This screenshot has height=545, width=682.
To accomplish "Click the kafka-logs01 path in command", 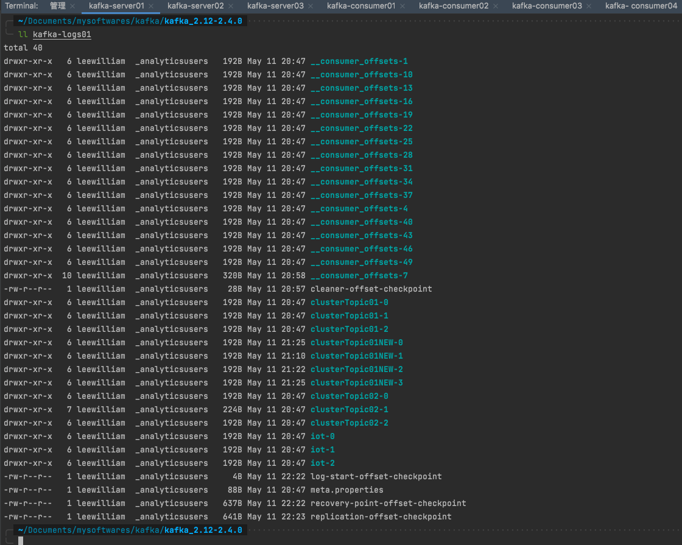I will tap(62, 35).
